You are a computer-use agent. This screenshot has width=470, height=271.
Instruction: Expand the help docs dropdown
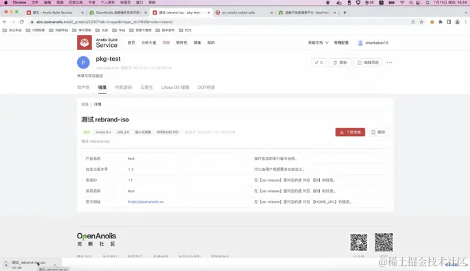319,42
